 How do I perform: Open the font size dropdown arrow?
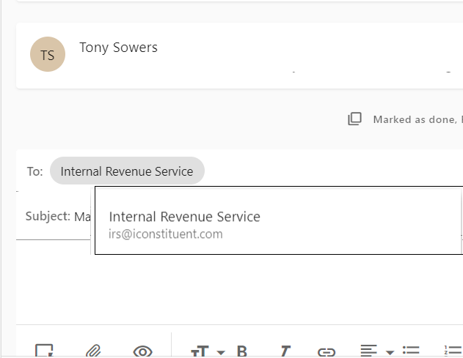click(221, 352)
